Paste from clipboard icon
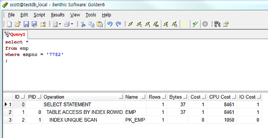Image resolution: width=268 pixels, height=138 pixels. tap(100, 24)
